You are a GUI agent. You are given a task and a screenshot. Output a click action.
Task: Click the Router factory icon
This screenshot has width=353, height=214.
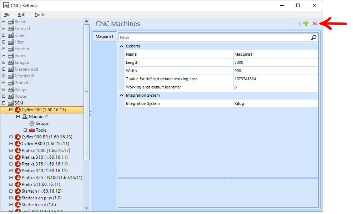pyautogui.click(x=11, y=96)
